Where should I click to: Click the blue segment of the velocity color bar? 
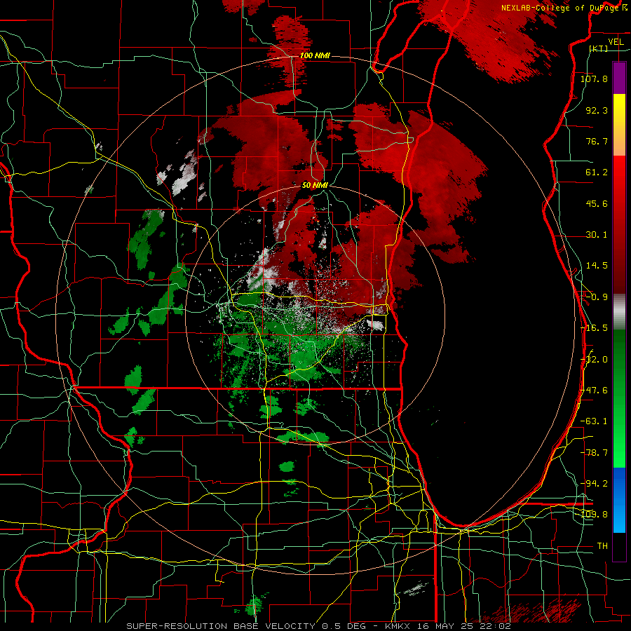coord(619,500)
